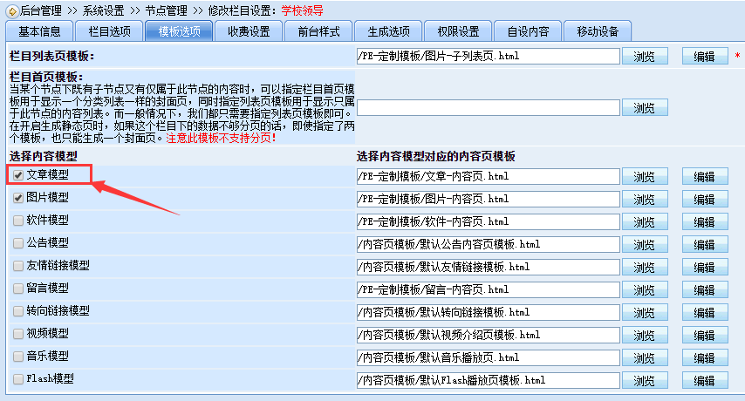Viewport: 745px width, 401px height.
Task: Click the home icon beside 后台管理
Action: coord(10,10)
